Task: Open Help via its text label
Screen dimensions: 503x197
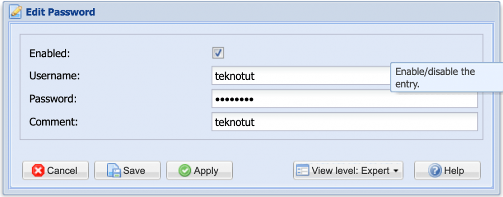Action: 453,171
